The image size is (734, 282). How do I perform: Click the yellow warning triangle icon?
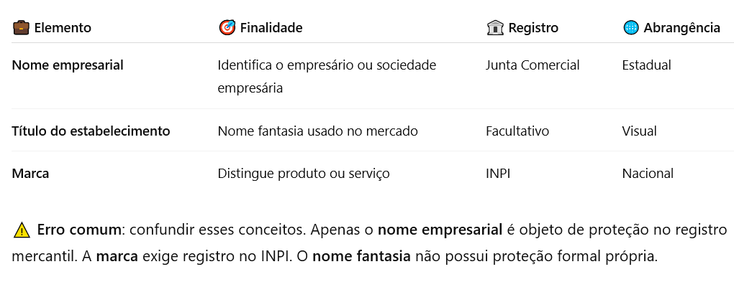point(22,230)
